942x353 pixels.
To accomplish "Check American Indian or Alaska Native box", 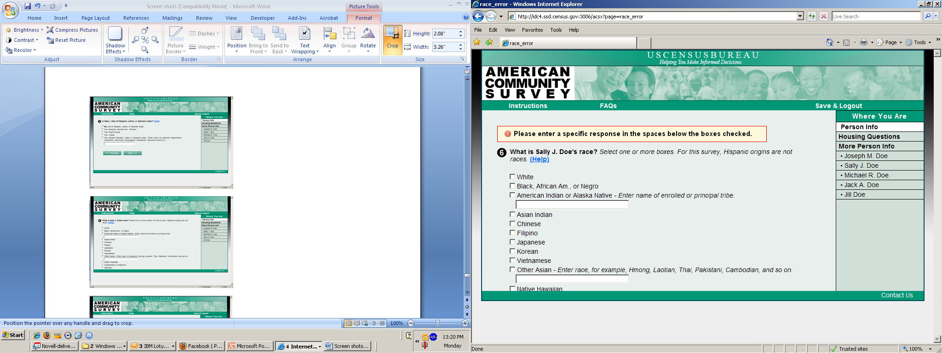I will (x=512, y=195).
